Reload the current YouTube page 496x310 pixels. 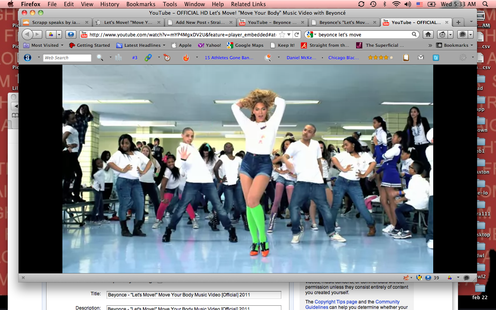pyautogui.click(x=297, y=34)
